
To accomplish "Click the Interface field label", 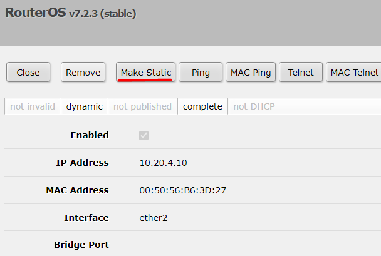I will point(86,218).
